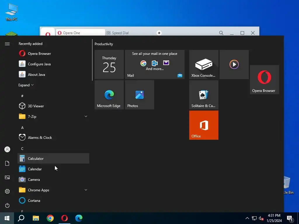Open the Photos tile
The image size is (299, 224).
pyautogui.click(x=139, y=95)
